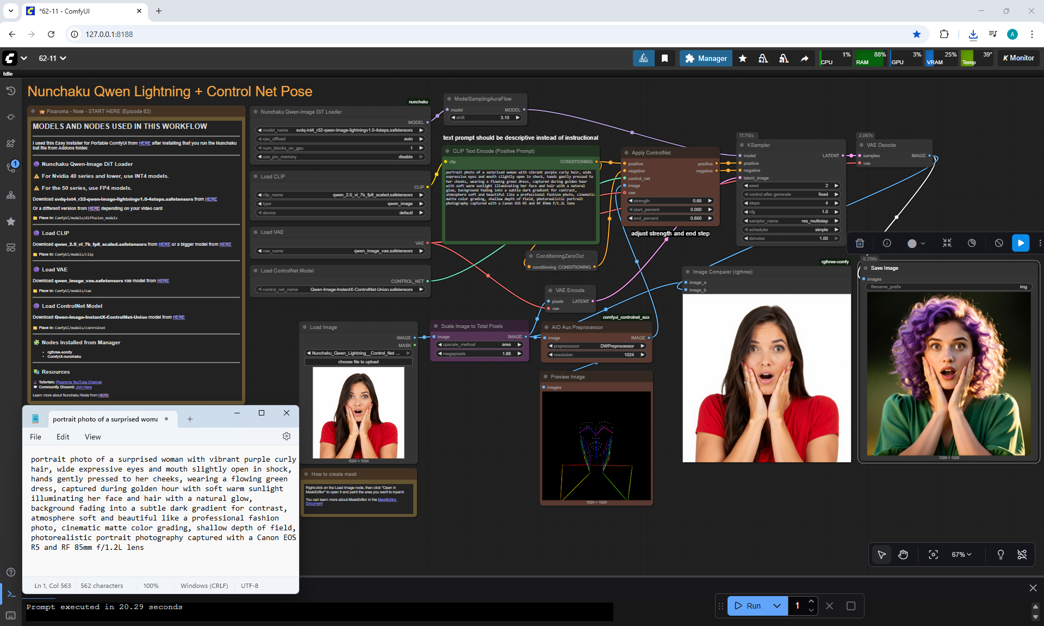Click the choose file to upload button
The height and width of the screenshot is (626, 1044).
[x=358, y=362]
